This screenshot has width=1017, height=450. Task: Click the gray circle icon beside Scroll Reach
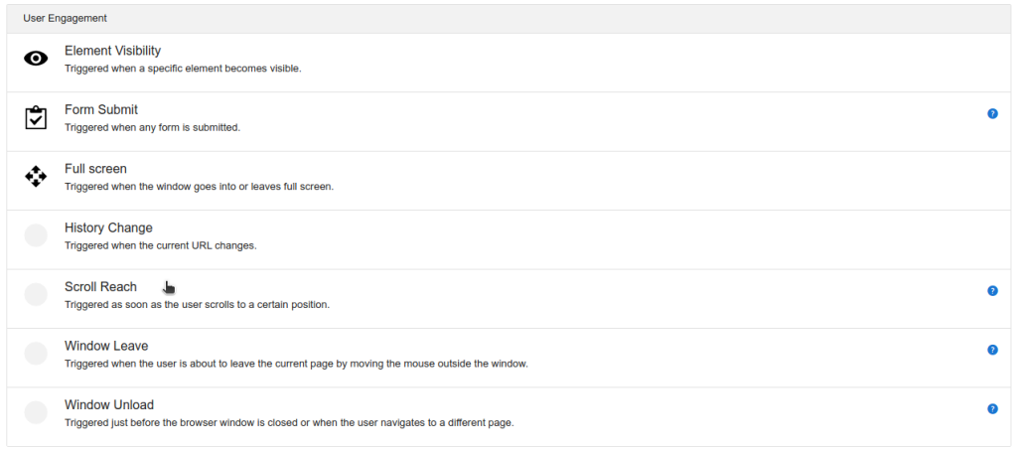(x=36, y=295)
